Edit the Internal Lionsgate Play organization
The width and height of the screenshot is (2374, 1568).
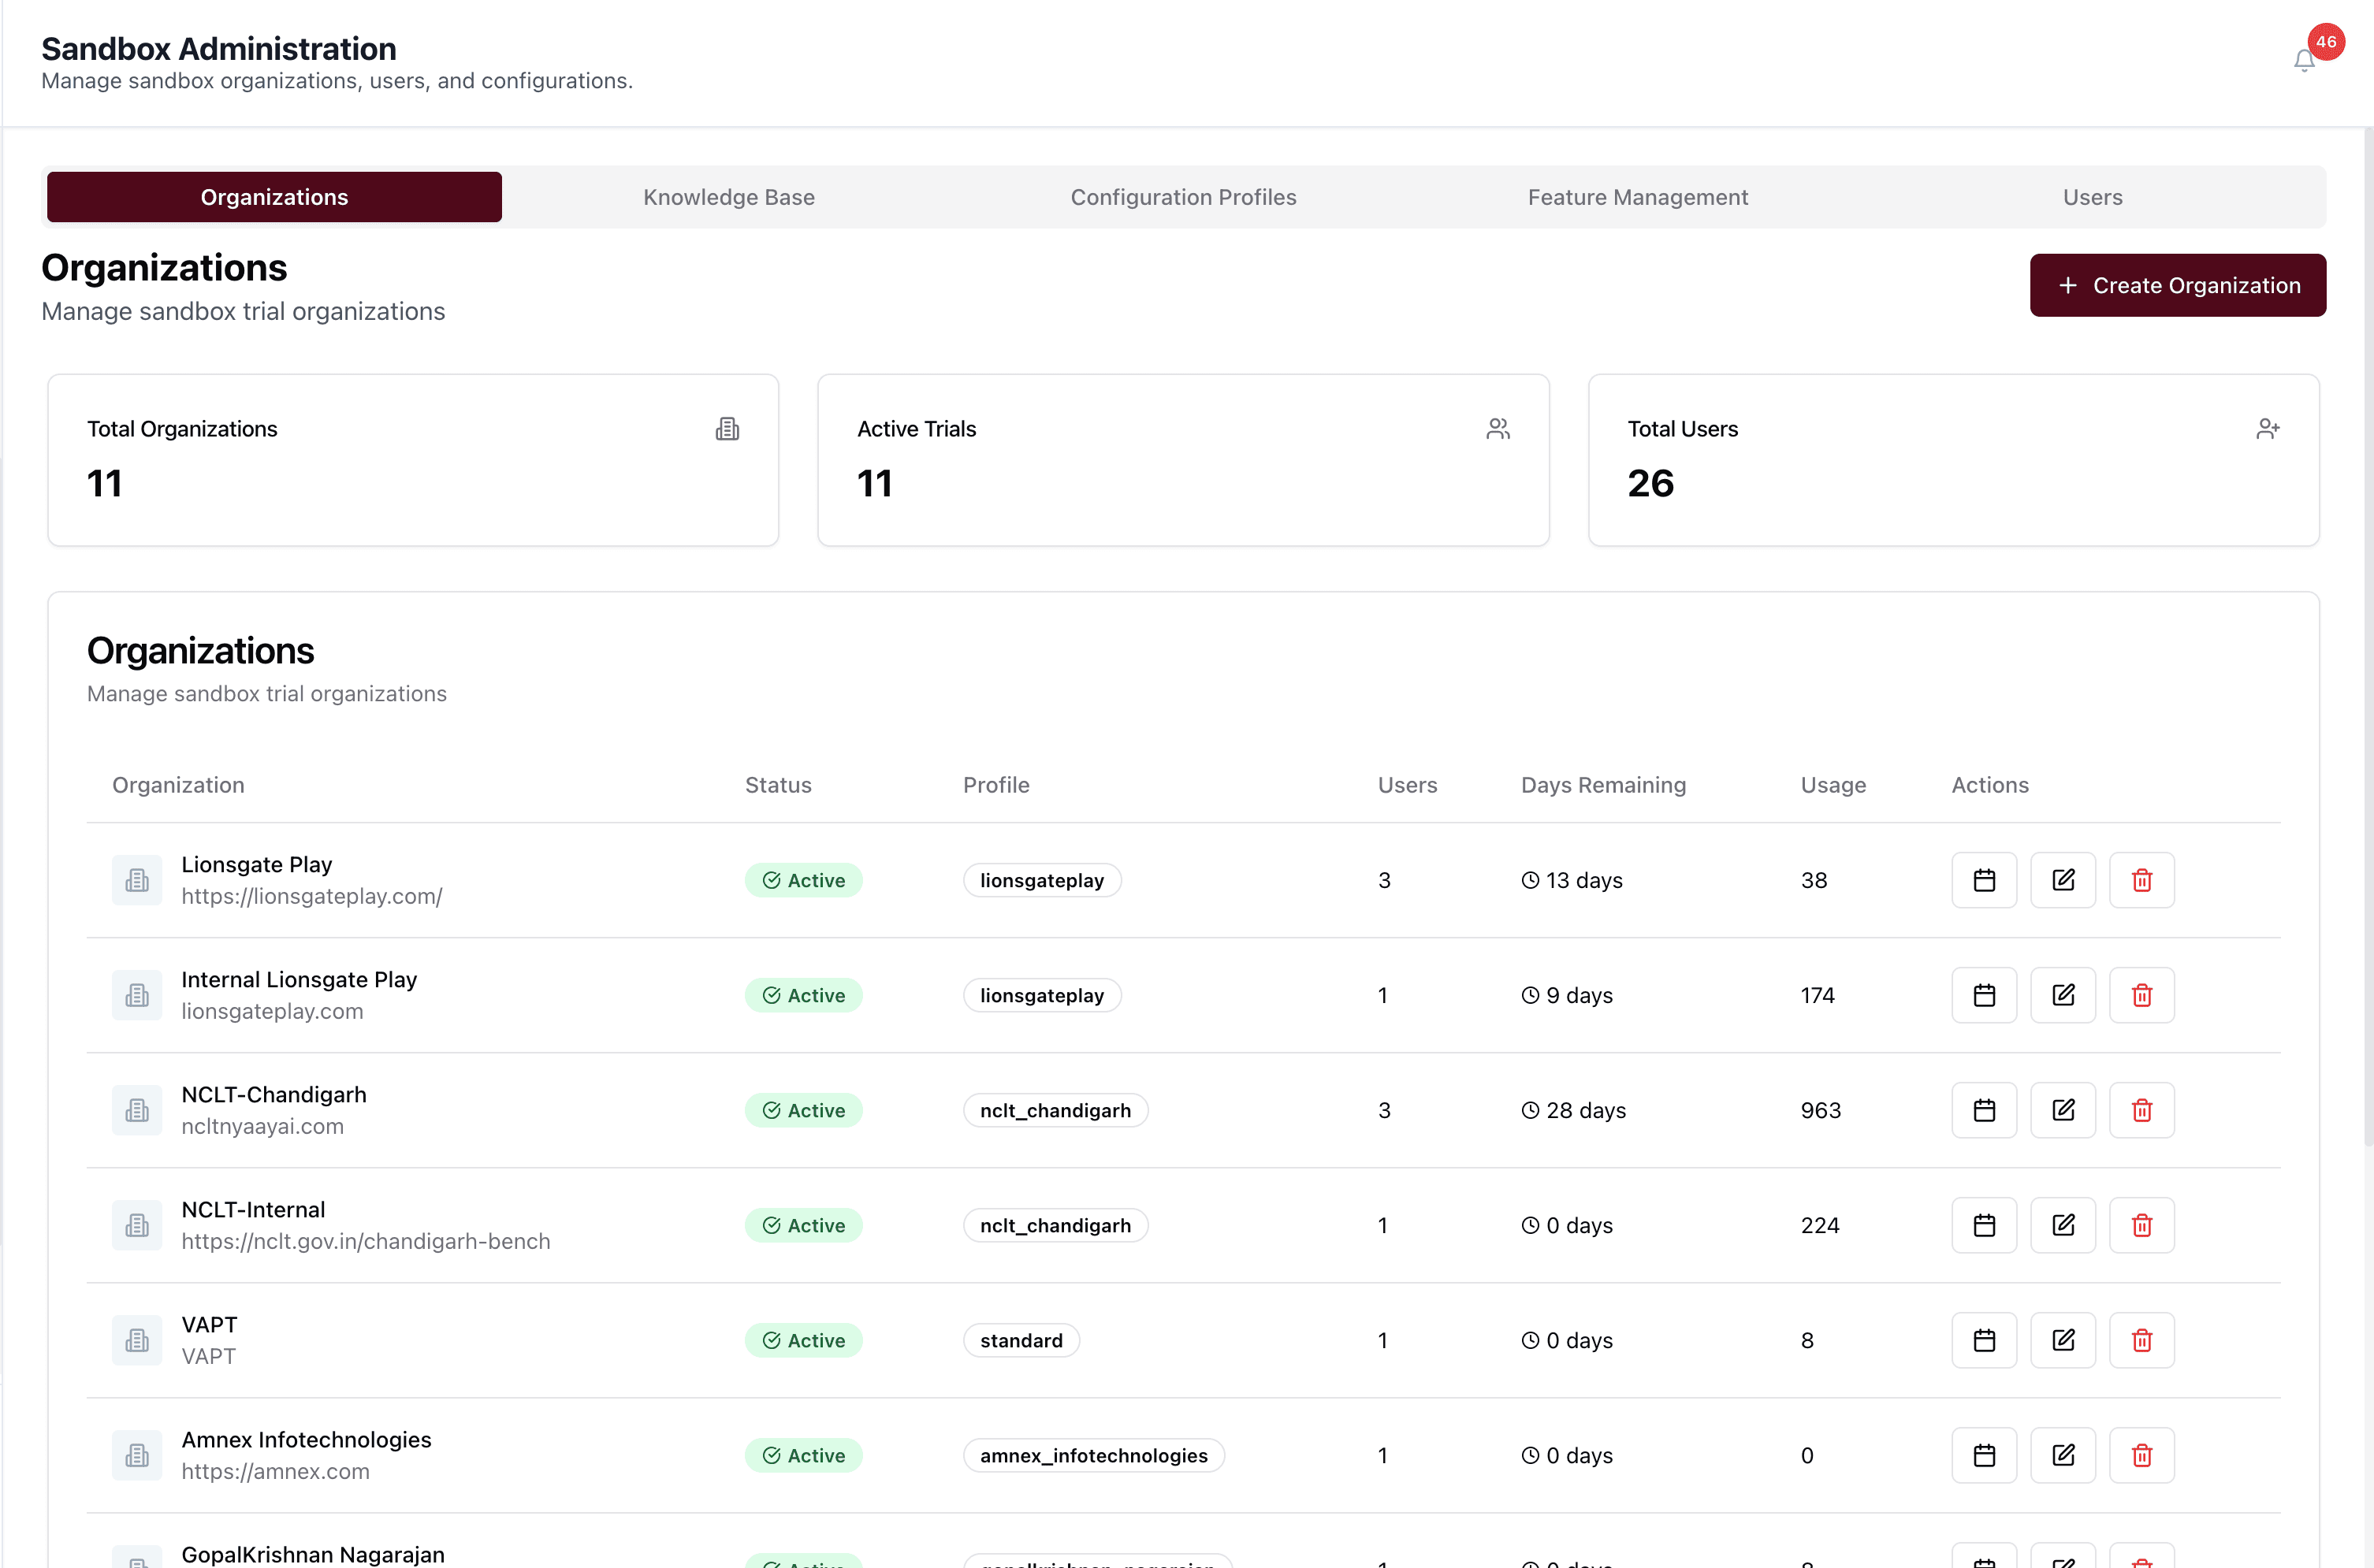2063,995
